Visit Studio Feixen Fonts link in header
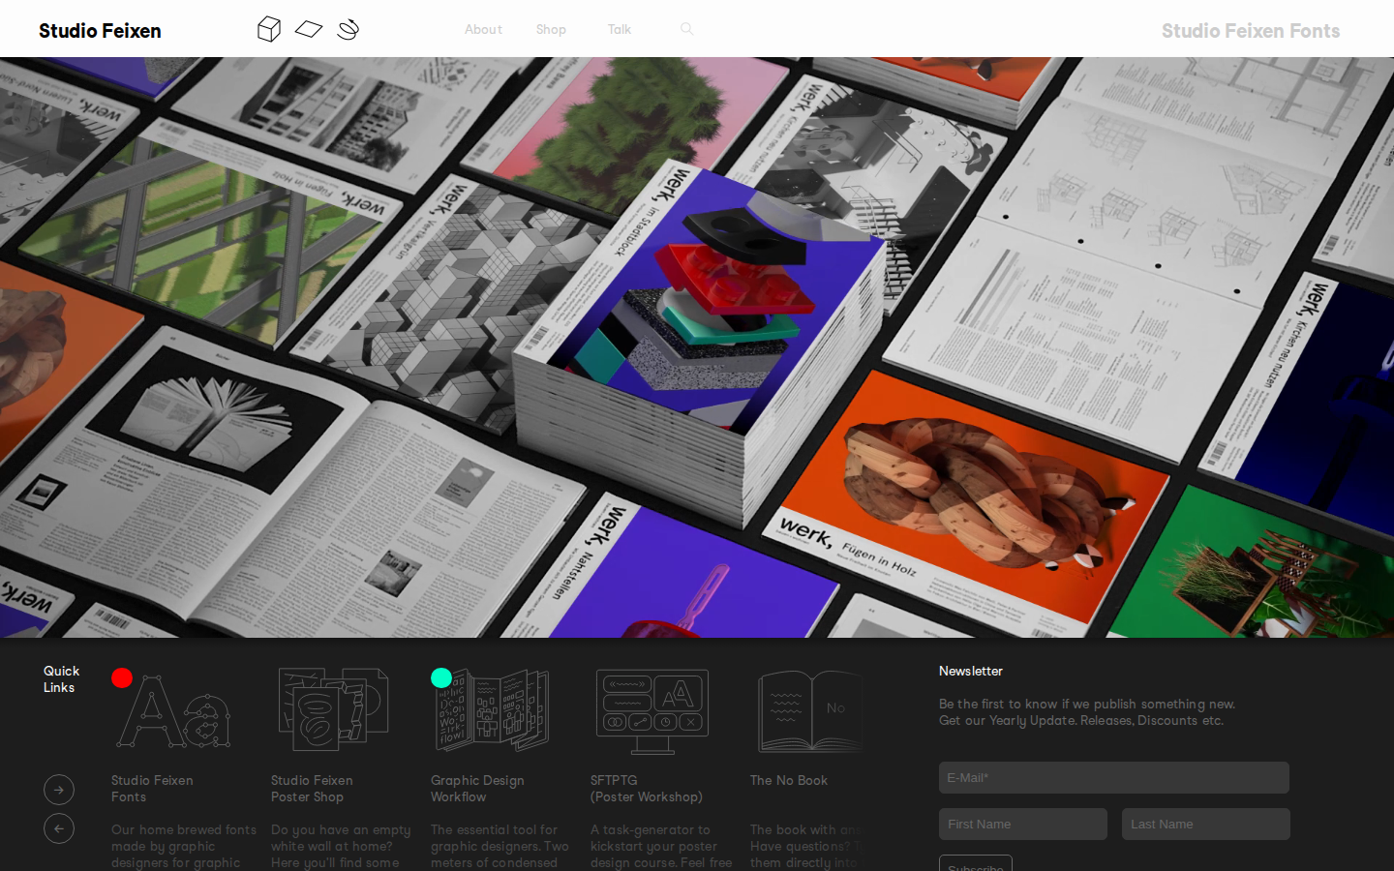Screen dimensions: 1394x871 click(x=1250, y=31)
